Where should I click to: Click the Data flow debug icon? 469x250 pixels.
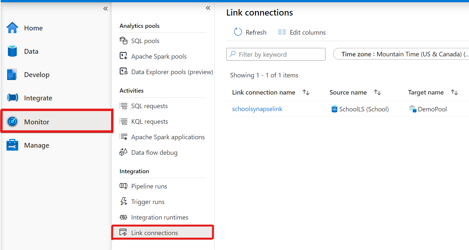(123, 152)
